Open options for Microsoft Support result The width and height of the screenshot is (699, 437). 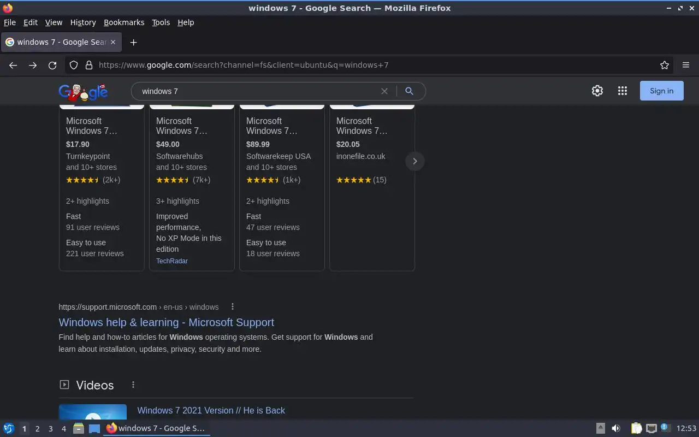coord(233,306)
